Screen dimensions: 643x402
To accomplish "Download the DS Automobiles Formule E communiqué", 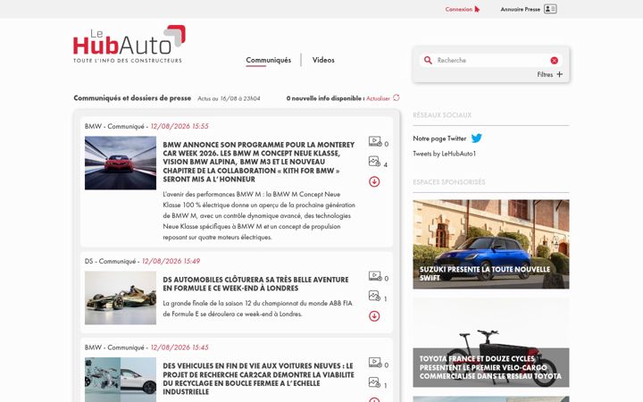I will click(374, 316).
